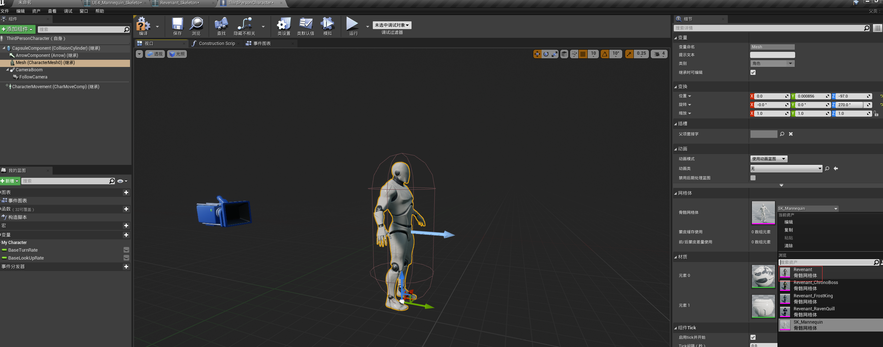Viewport: 883px width, 347px height.
Task: Click the Find (查找) binoculars icon
Action: pos(221,24)
